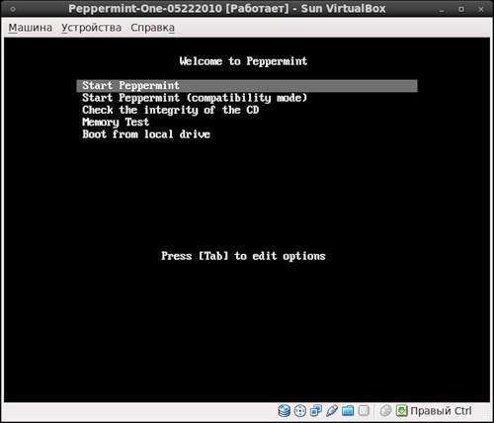494x423 pixels.
Task: Choose the Memory Test boot option
Action: coord(116,123)
